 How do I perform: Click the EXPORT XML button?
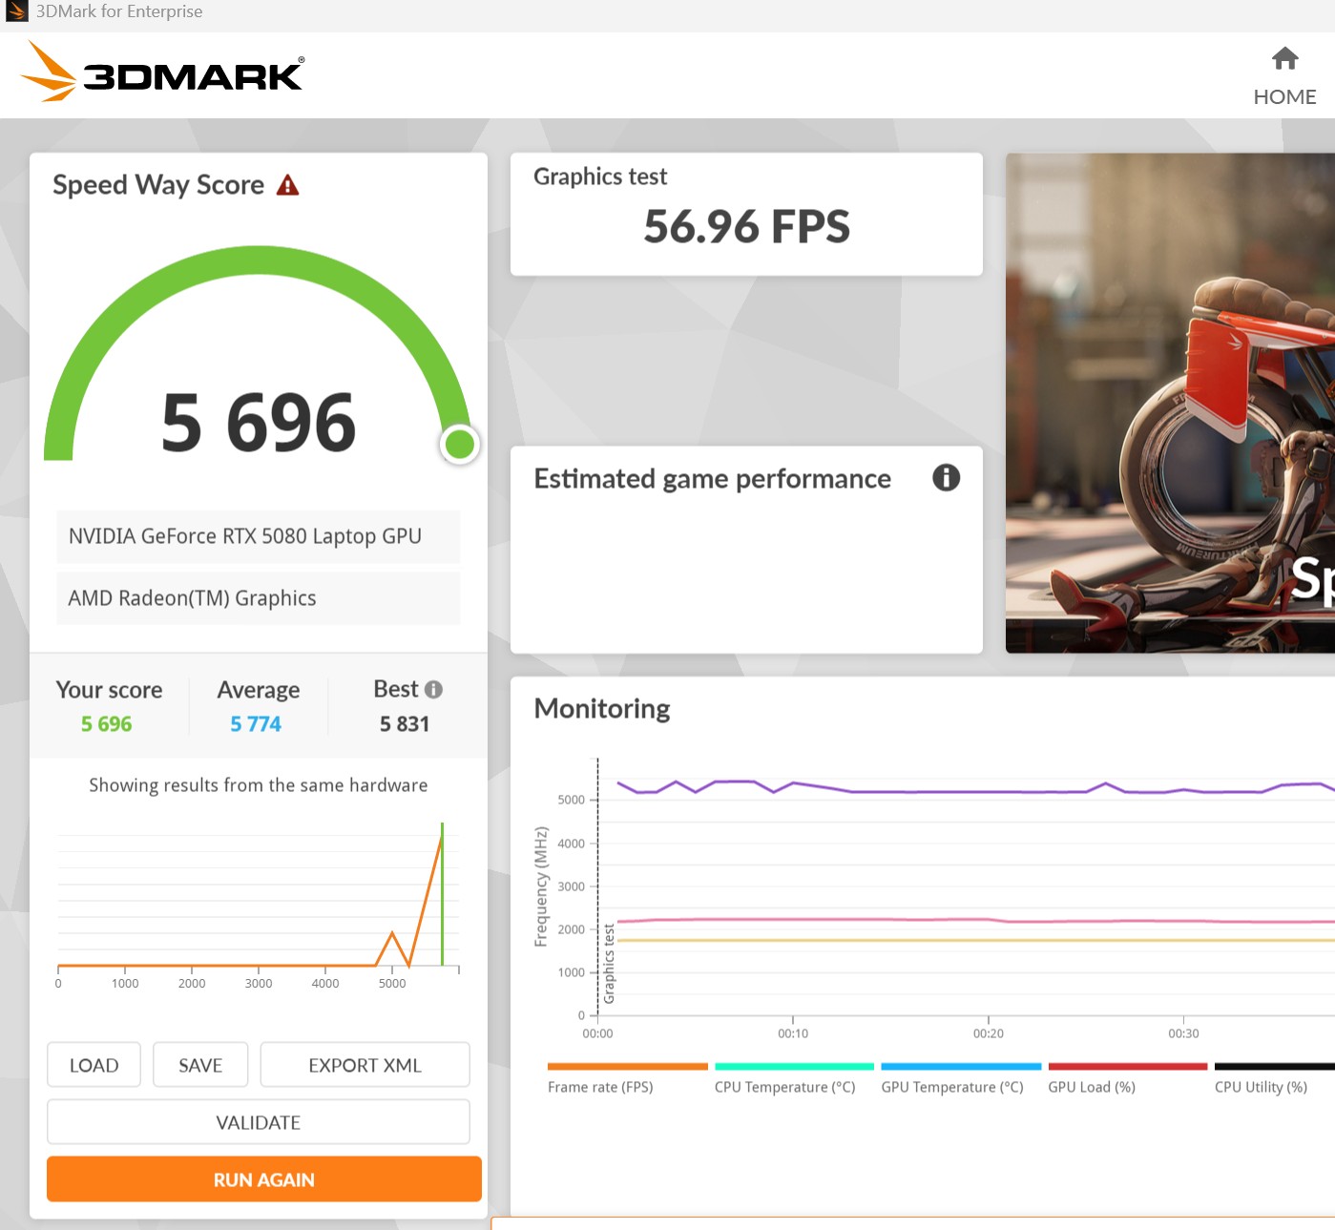[x=365, y=1065]
